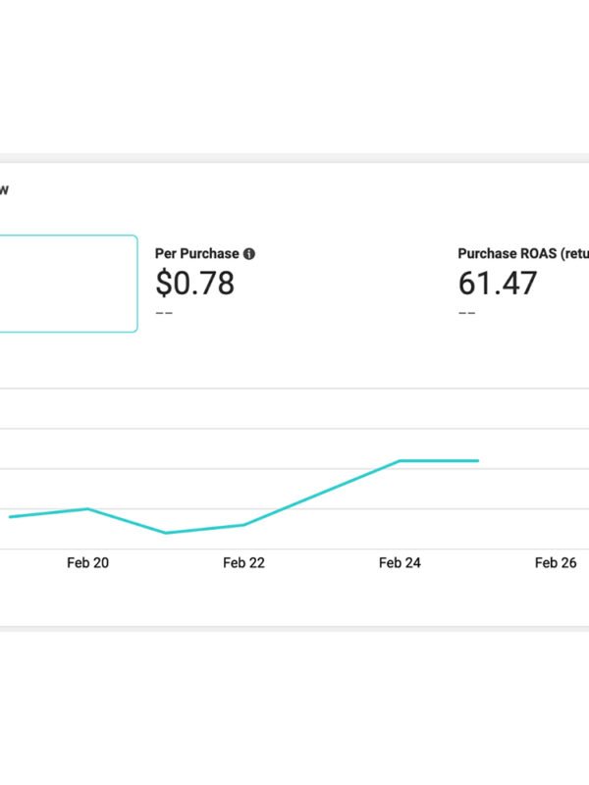Click the Feb 20 axis label

click(87, 562)
